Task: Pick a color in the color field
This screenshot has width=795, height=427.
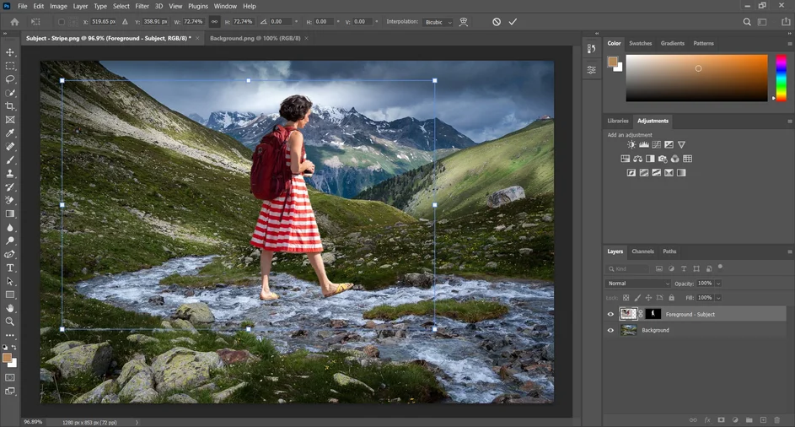Action: coord(696,78)
